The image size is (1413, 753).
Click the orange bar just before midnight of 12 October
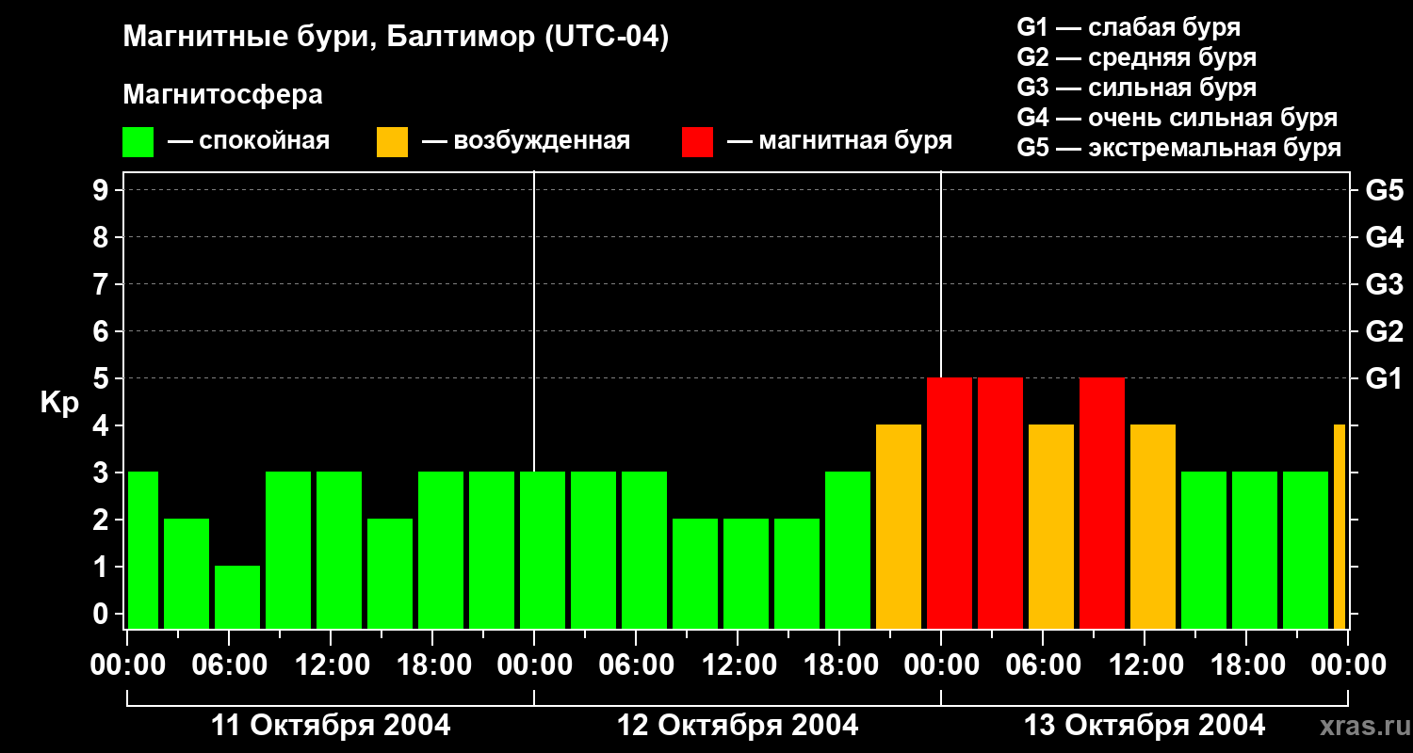coord(899,526)
